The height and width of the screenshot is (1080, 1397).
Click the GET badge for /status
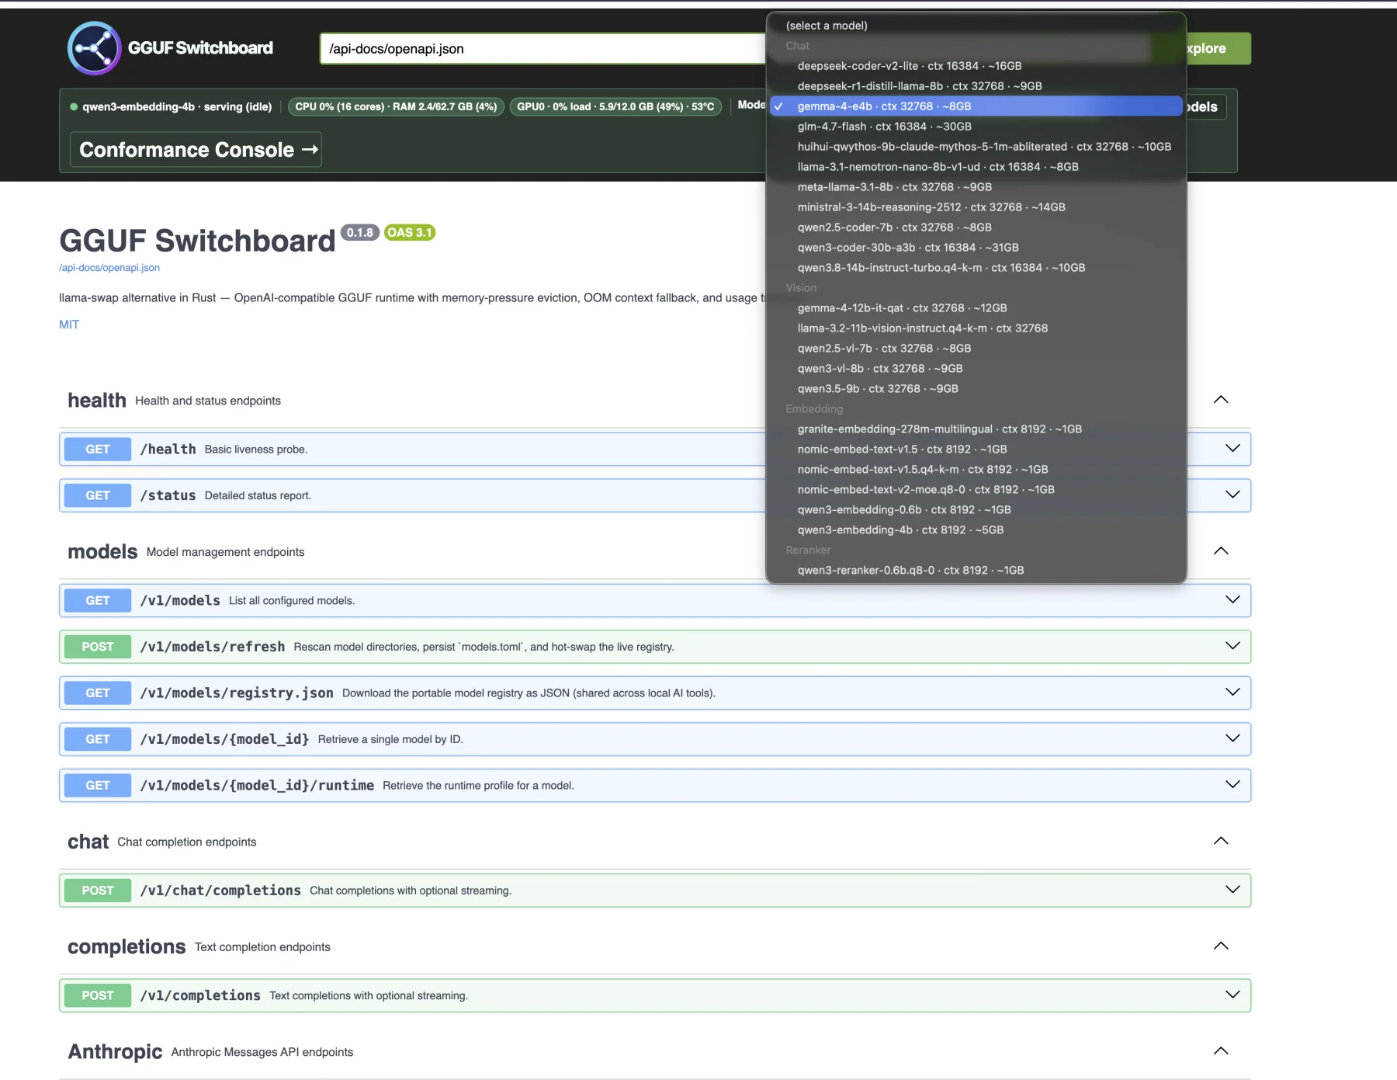click(x=98, y=495)
